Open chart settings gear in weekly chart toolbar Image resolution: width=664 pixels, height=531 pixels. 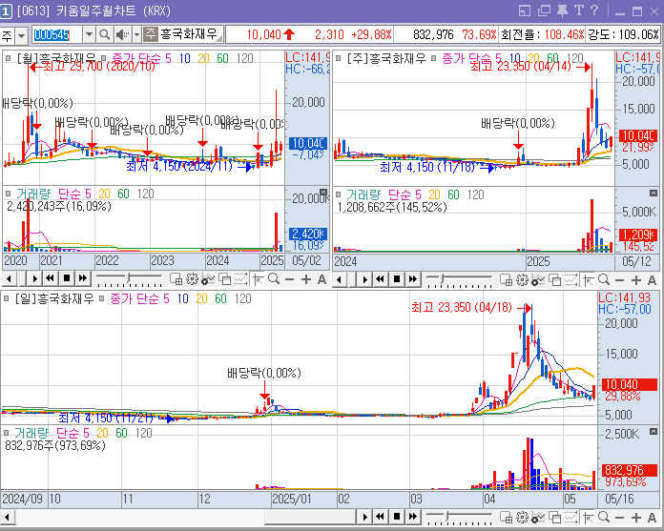tap(522, 280)
